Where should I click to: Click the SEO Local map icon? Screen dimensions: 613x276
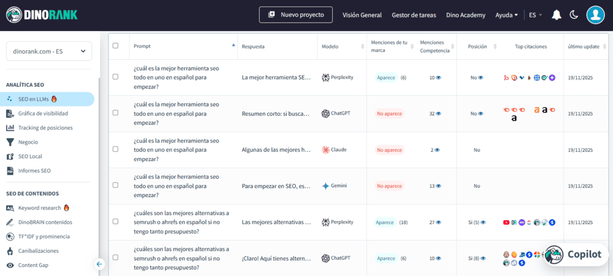(x=10, y=156)
